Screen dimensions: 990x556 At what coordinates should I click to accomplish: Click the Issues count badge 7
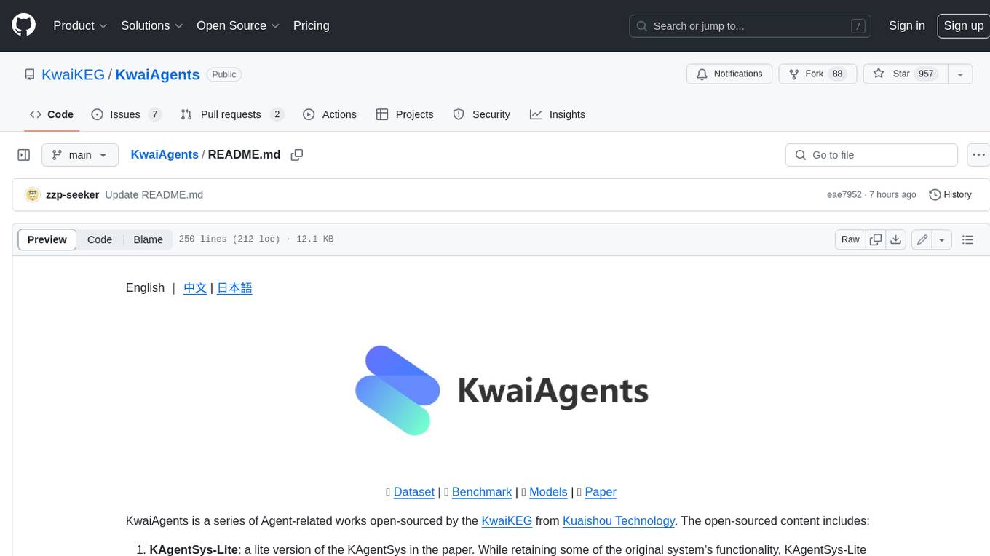pos(154,114)
